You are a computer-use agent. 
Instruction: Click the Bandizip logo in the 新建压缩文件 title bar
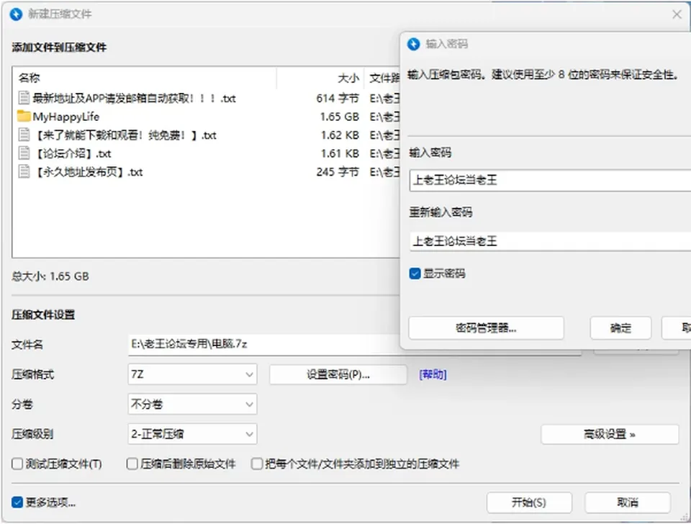click(16, 14)
